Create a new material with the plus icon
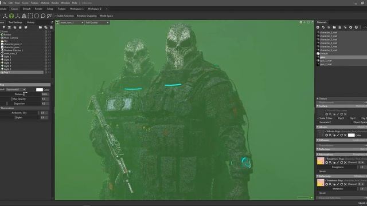This screenshot has width=367, height=206. [x=318, y=27]
